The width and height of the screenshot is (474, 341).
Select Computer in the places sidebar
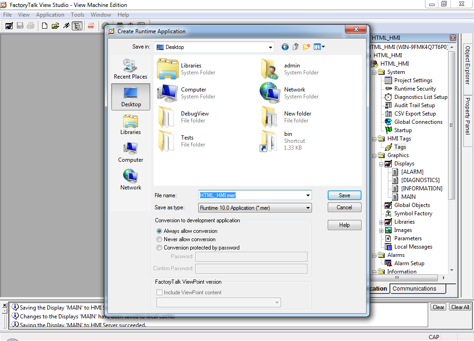[131, 152]
